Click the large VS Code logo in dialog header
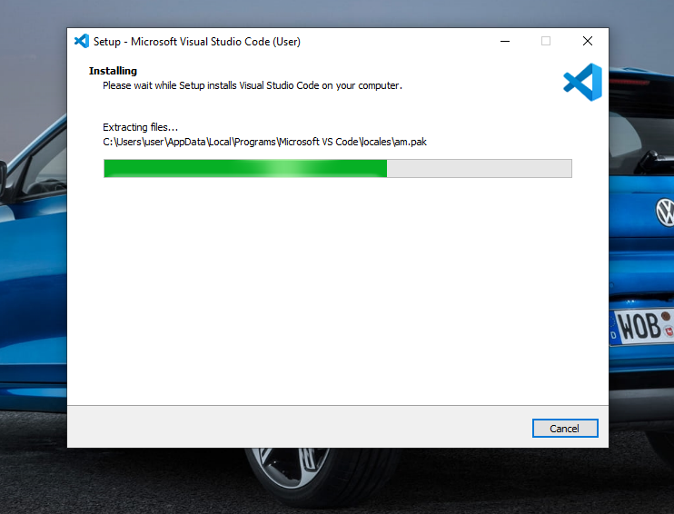The image size is (674, 514). [582, 83]
